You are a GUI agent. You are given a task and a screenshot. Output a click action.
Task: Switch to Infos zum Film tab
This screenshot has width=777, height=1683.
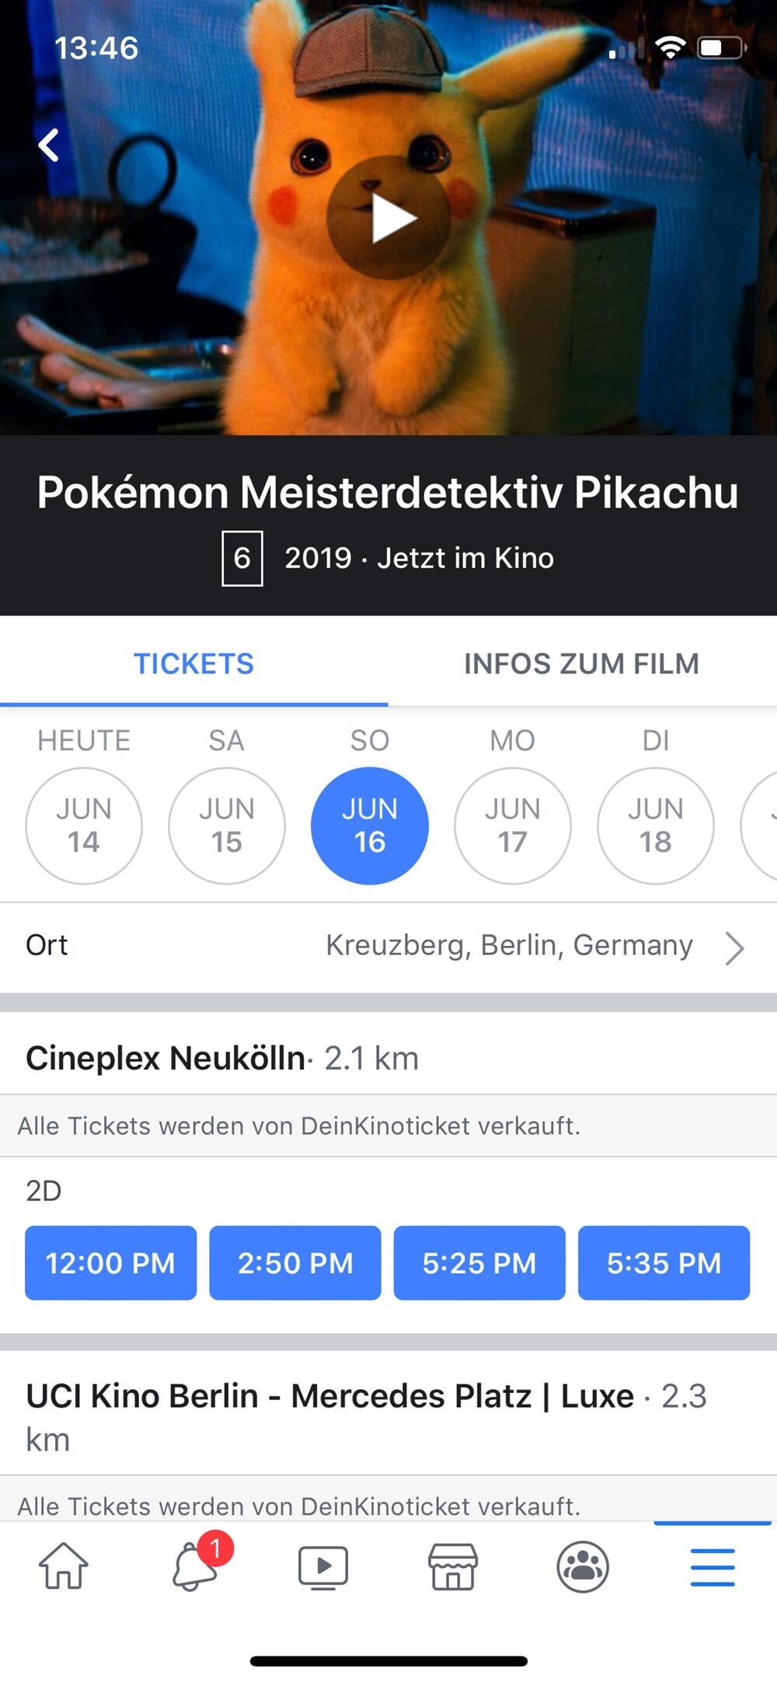click(581, 664)
